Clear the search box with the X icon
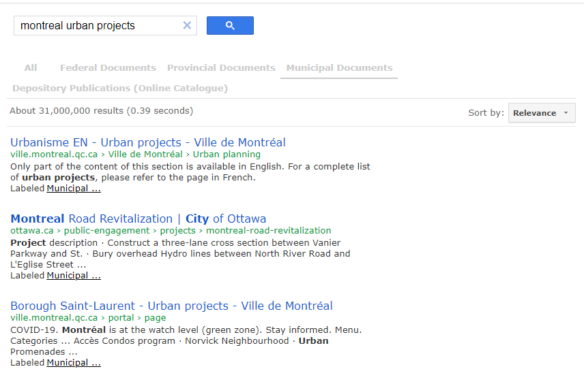 click(x=187, y=25)
